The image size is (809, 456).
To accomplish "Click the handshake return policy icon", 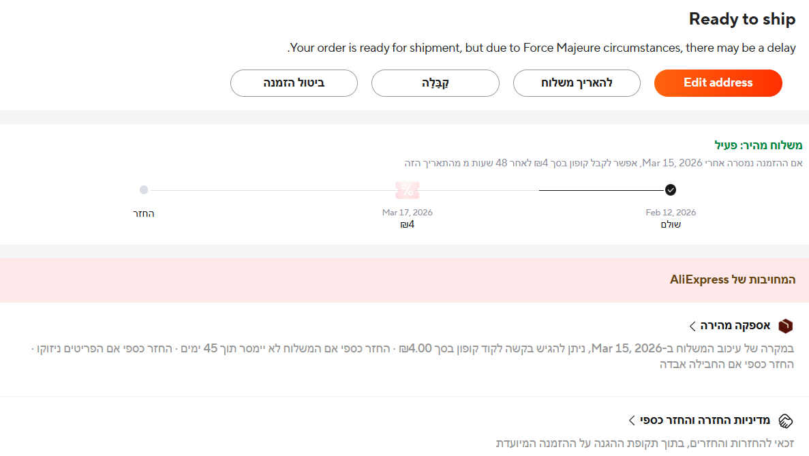I will (x=786, y=420).
